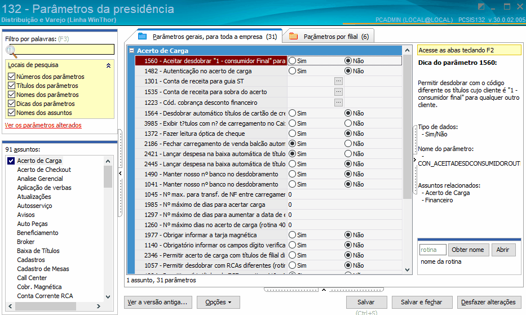Viewport: 526px width, 315px height.
Task: Select Beneficiamento subject
Action: tap(38, 233)
